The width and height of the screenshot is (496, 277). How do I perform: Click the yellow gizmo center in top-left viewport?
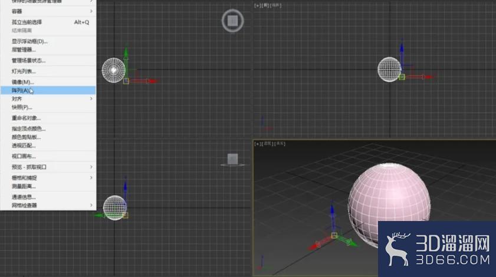point(126,81)
